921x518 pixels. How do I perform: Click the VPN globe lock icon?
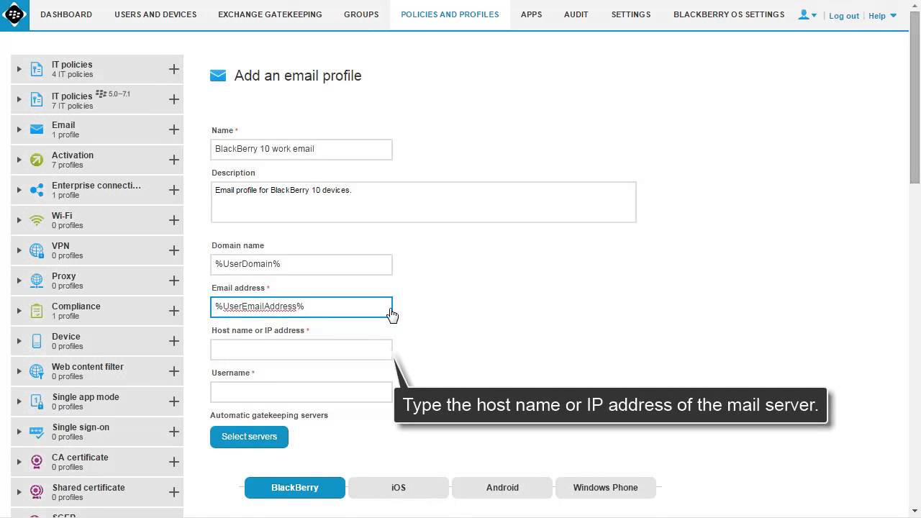click(x=37, y=250)
